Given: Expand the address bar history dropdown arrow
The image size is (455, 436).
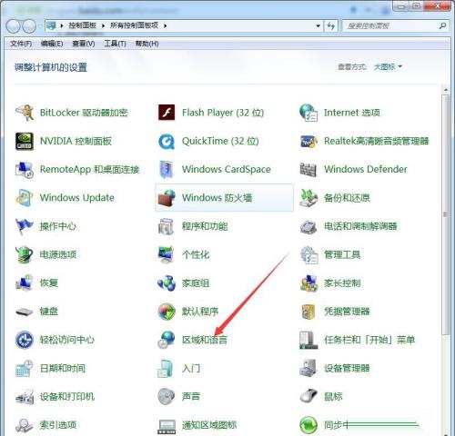Looking at the screenshot, I should (318, 26).
